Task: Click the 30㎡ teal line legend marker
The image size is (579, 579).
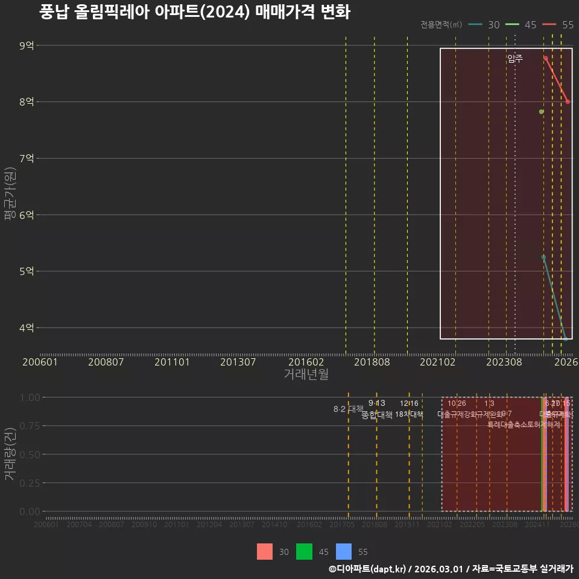Action: (x=475, y=25)
